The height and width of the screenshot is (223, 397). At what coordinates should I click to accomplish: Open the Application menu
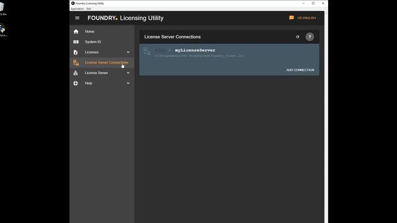click(x=77, y=9)
